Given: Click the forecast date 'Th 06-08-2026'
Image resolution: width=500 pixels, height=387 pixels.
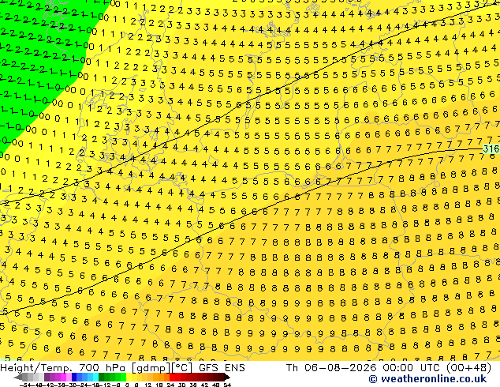Looking at the screenshot, I should point(331,368).
